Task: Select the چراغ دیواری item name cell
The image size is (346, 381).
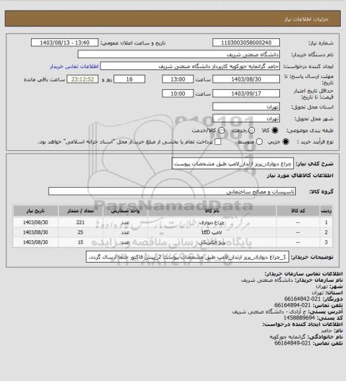Action: [x=212, y=222]
